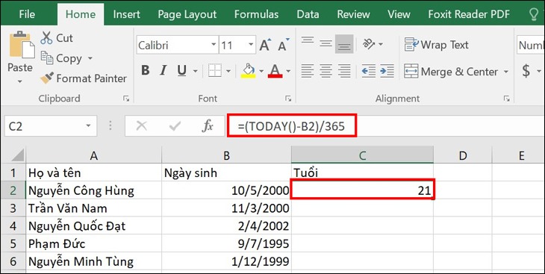This screenshot has width=545, height=274.
Task: Switch to the Formulas tab
Action: tap(256, 14)
